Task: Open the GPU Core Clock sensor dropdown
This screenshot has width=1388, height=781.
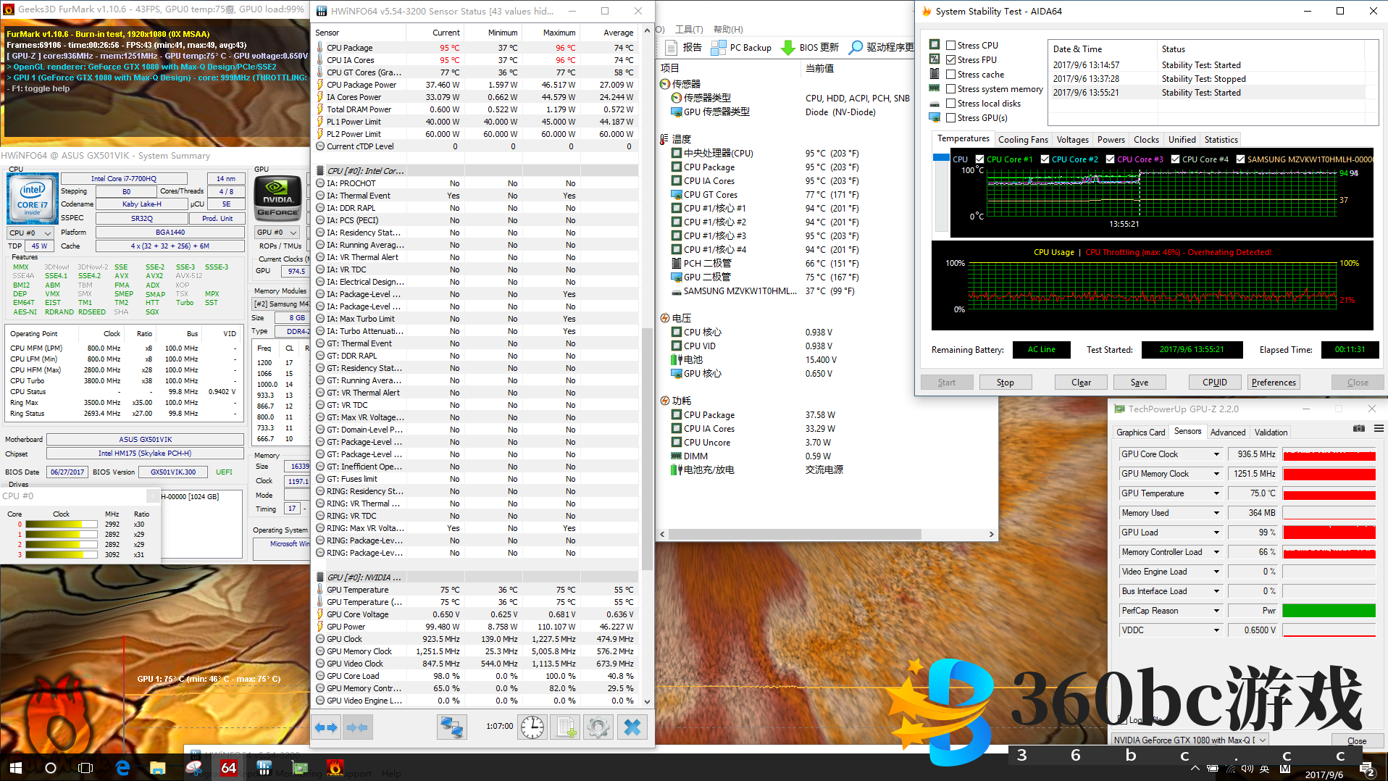Action: [x=1216, y=454]
